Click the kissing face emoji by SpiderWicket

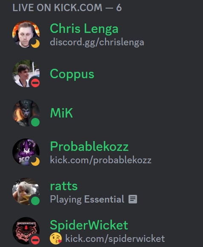pyautogui.click(x=56, y=238)
